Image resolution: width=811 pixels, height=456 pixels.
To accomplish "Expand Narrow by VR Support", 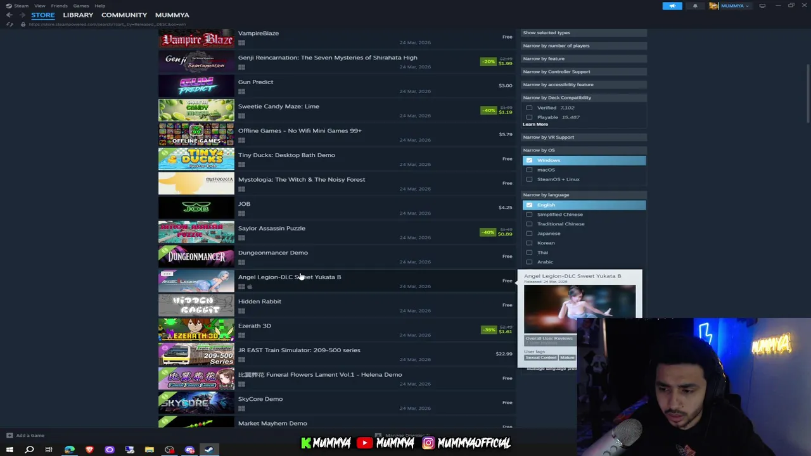I will click(x=583, y=137).
